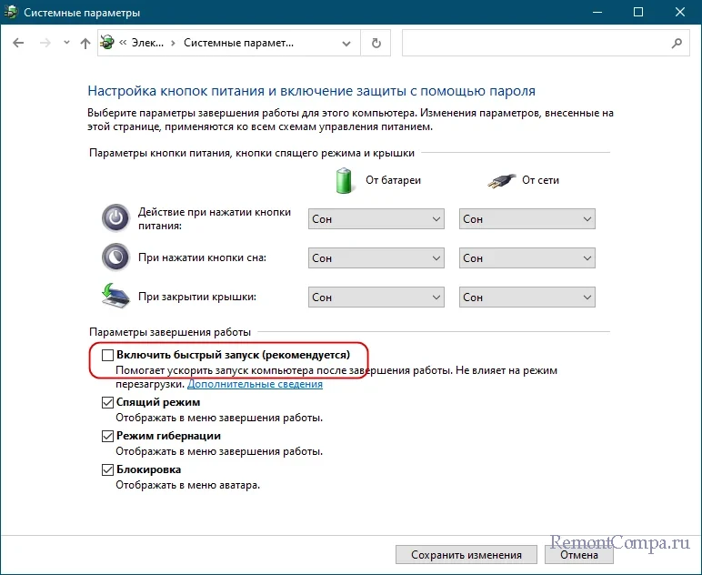Uncheck the 'Режим гибернации' checkbox
Viewport: 702px width, 575px height.
click(107, 436)
